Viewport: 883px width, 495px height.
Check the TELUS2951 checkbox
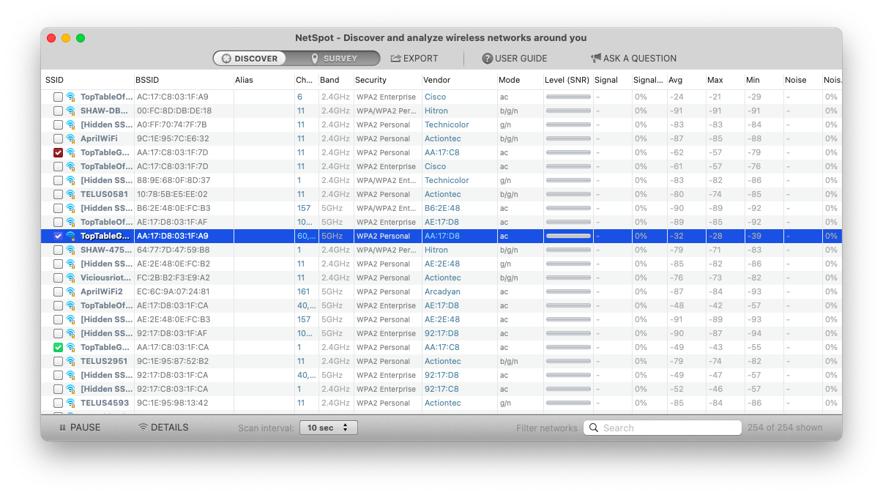(58, 361)
